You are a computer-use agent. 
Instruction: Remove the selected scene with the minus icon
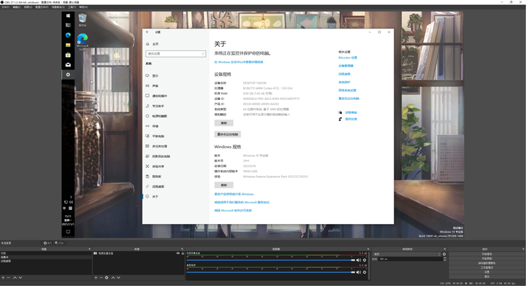[x=8, y=278]
